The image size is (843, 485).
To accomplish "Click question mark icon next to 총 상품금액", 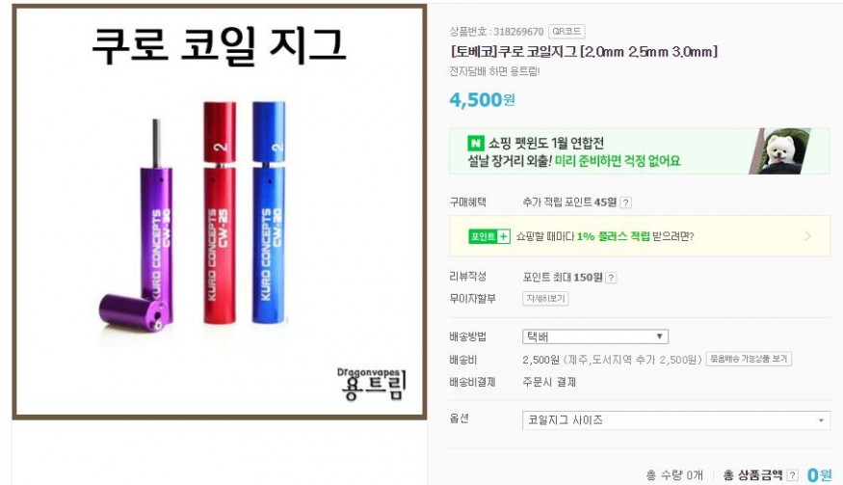I will pyautogui.click(x=792, y=474).
